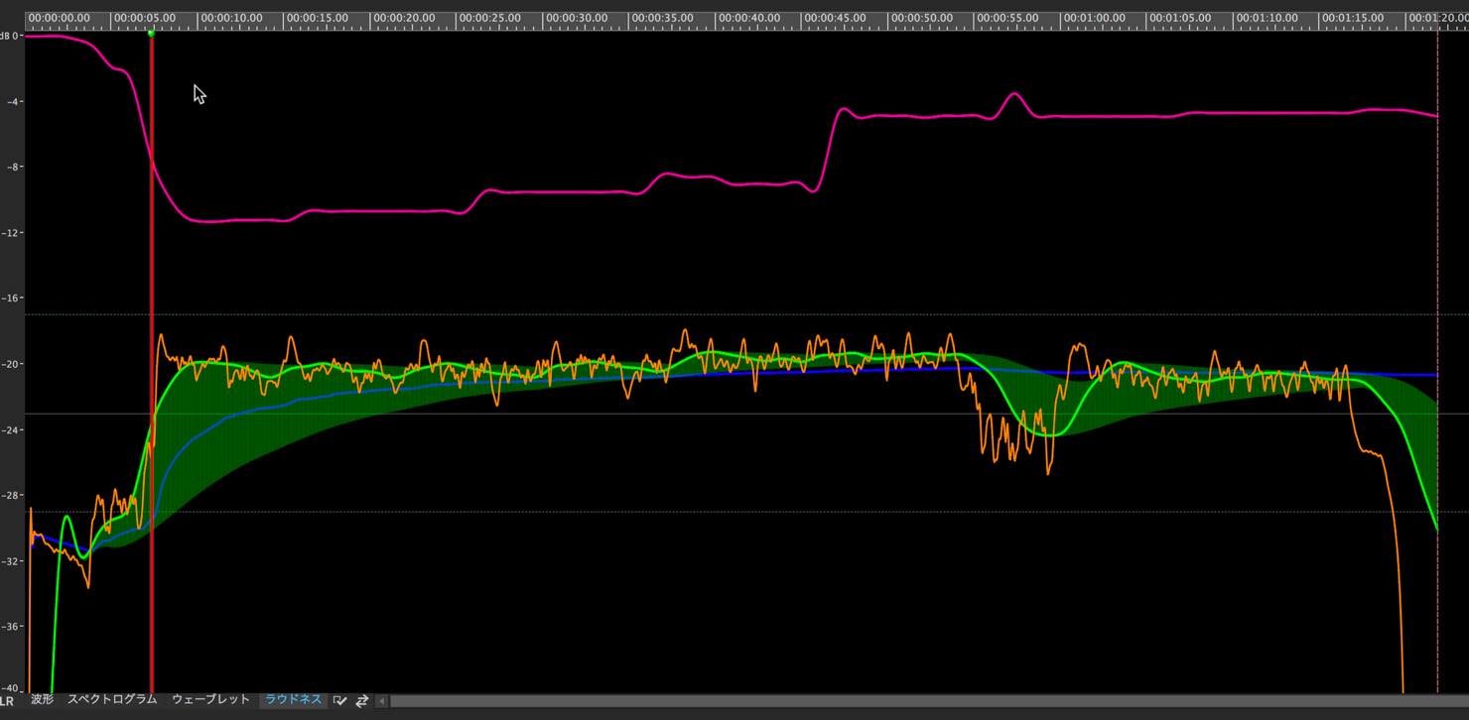
Task: Click the green marker on top of the red cursor line
Action: coord(151,33)
